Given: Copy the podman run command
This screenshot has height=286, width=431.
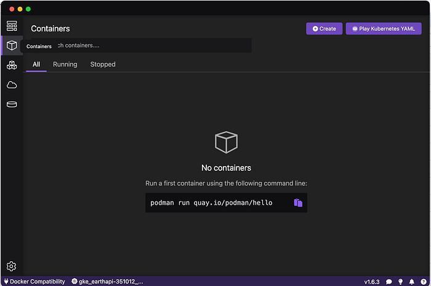Looking at the screenshot, I should point(298,203).
